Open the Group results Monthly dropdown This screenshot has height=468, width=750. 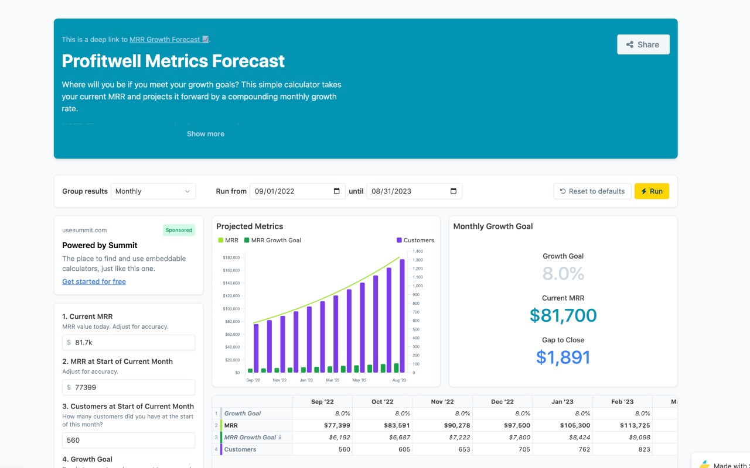coord(154,191)
